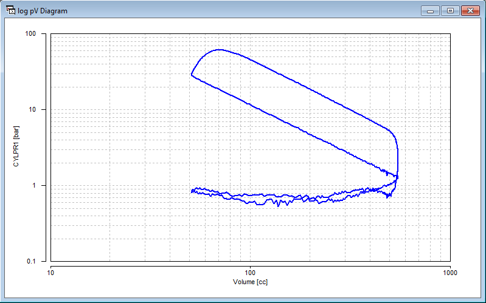486x303 pixels.
Task: Click the 'log pV Diagram' title bar text
Action: point(43,11)
